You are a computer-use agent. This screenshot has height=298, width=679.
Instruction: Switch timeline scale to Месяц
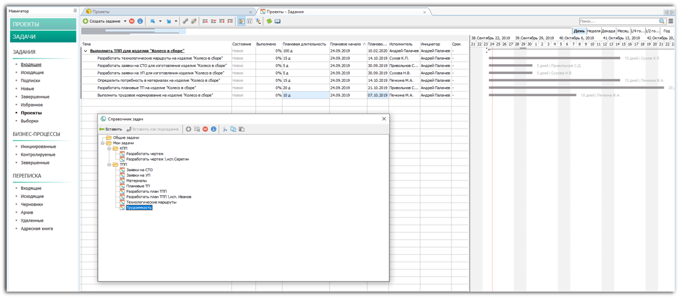tap(623, 31)
